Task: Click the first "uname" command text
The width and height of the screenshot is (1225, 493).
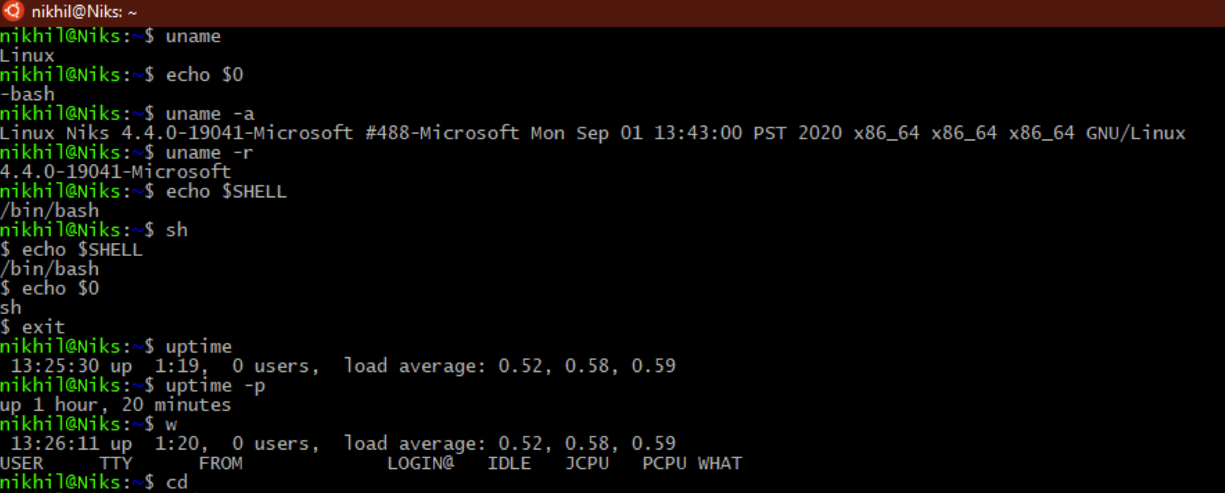Action: 193,36
